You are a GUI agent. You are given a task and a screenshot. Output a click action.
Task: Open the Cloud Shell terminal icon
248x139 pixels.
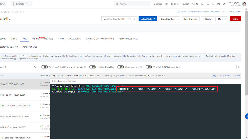[202, 4]
